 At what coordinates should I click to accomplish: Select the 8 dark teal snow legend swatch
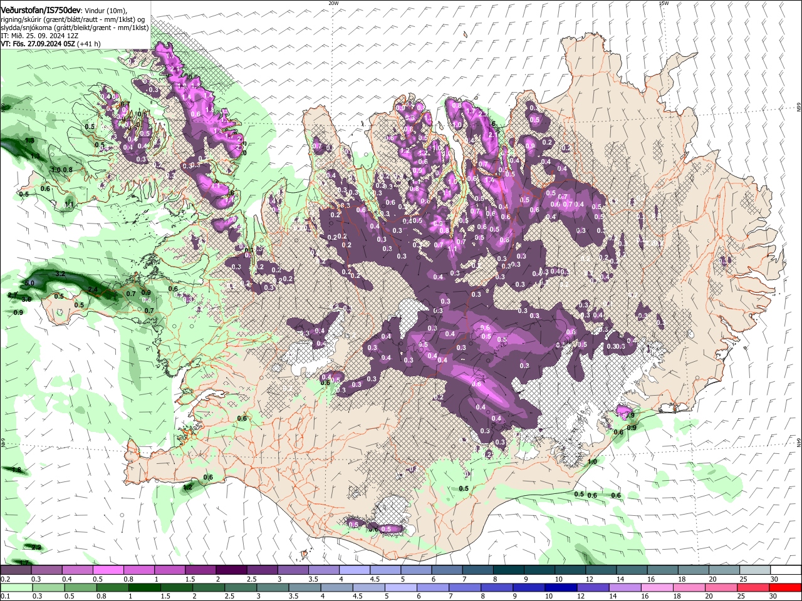[x=508, y=570]
